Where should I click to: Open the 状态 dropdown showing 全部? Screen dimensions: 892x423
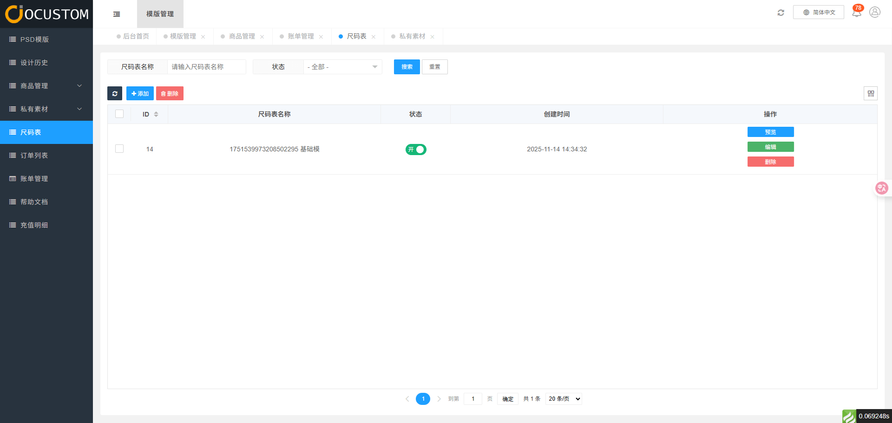point(342,67)
